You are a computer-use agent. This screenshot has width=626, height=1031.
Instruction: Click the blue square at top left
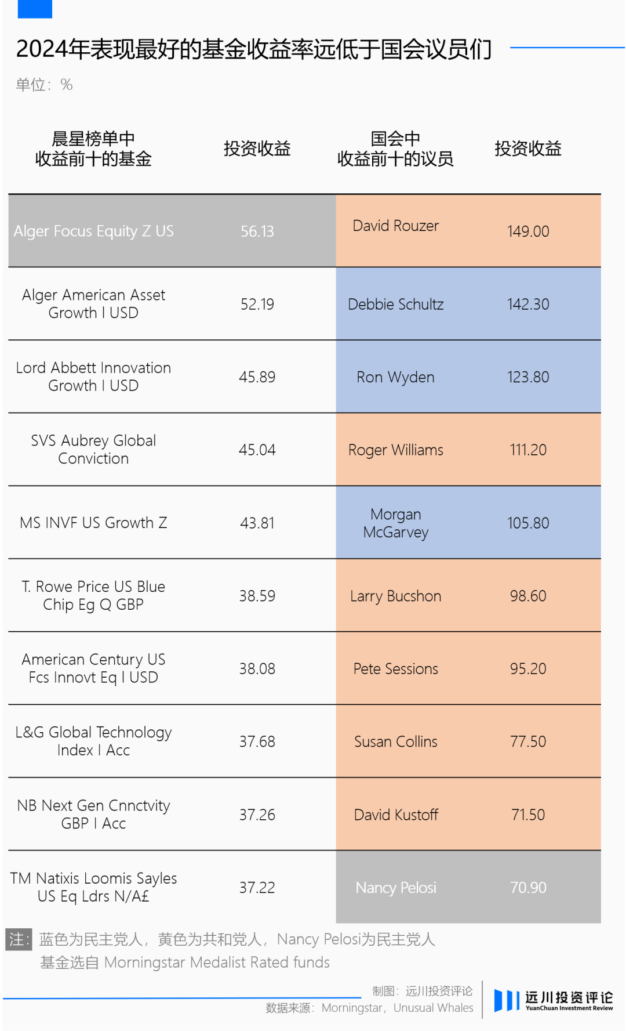tap(35, 9)
